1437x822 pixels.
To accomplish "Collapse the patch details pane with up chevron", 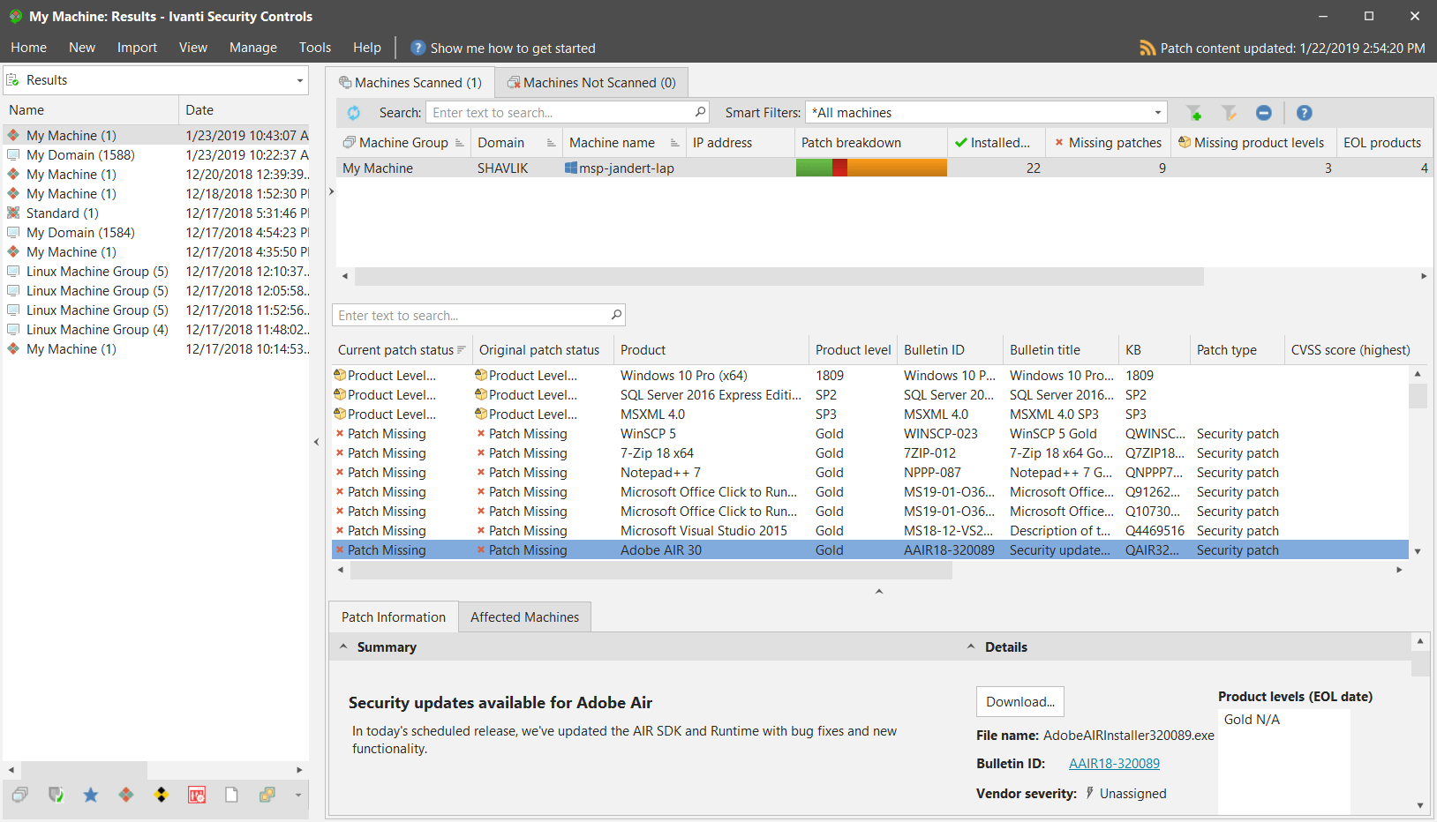I will coord(879,591).
